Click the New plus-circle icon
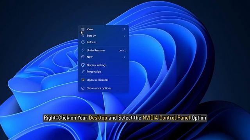Screen dimensions: 250x140 83,57
